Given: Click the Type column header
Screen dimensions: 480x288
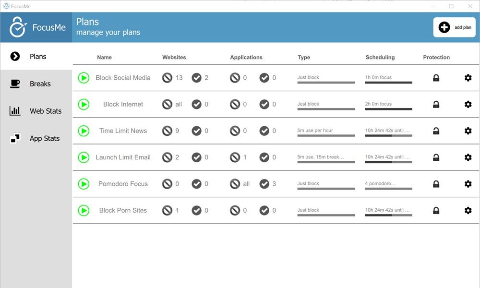Looking at the screenshot, I should click(x=304, y=57).
